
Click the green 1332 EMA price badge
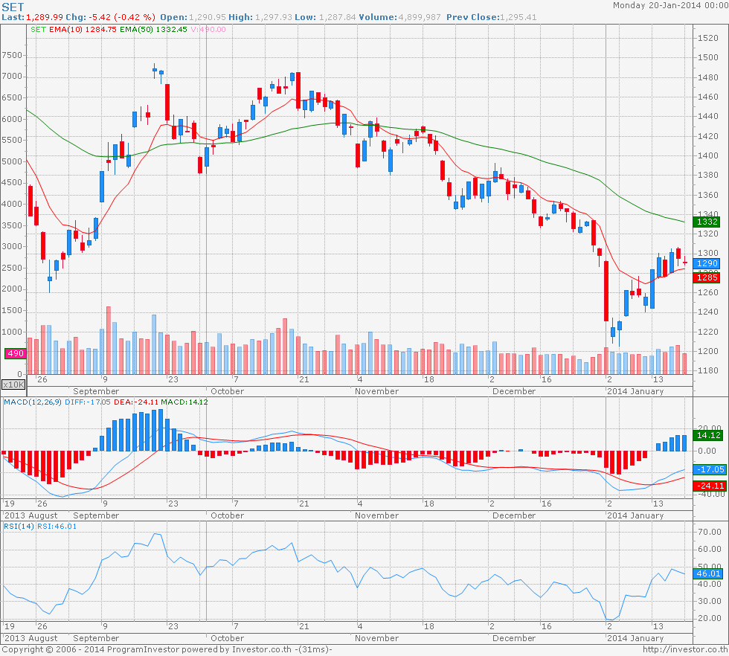pyautogui.click(x=707, y=222)
